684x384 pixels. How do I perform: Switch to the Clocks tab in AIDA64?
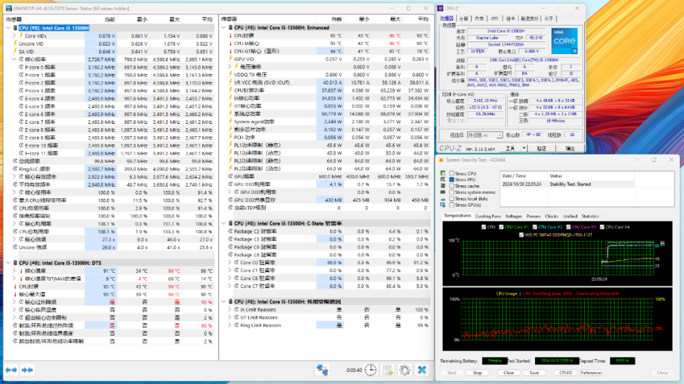pos(551,216)
